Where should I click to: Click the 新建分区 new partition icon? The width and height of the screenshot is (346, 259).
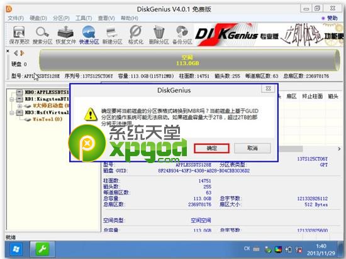pyautogui.click(x=113, y=35)
